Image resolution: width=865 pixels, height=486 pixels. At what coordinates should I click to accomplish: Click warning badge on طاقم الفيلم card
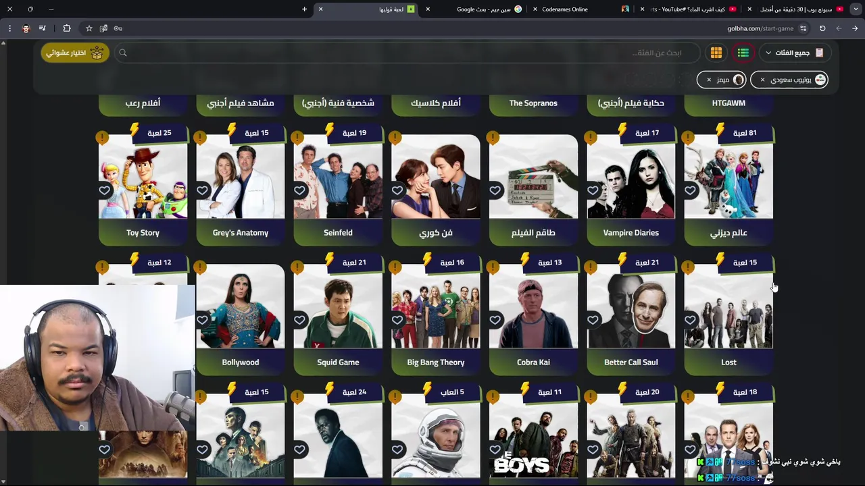click(x=493, y=138)
